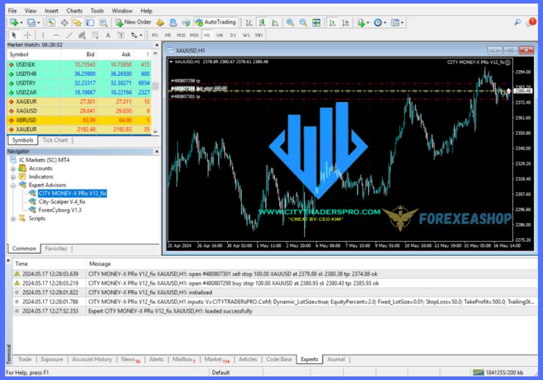
Task: Open the Indicators list dropdown
Action: click(363, 23)
